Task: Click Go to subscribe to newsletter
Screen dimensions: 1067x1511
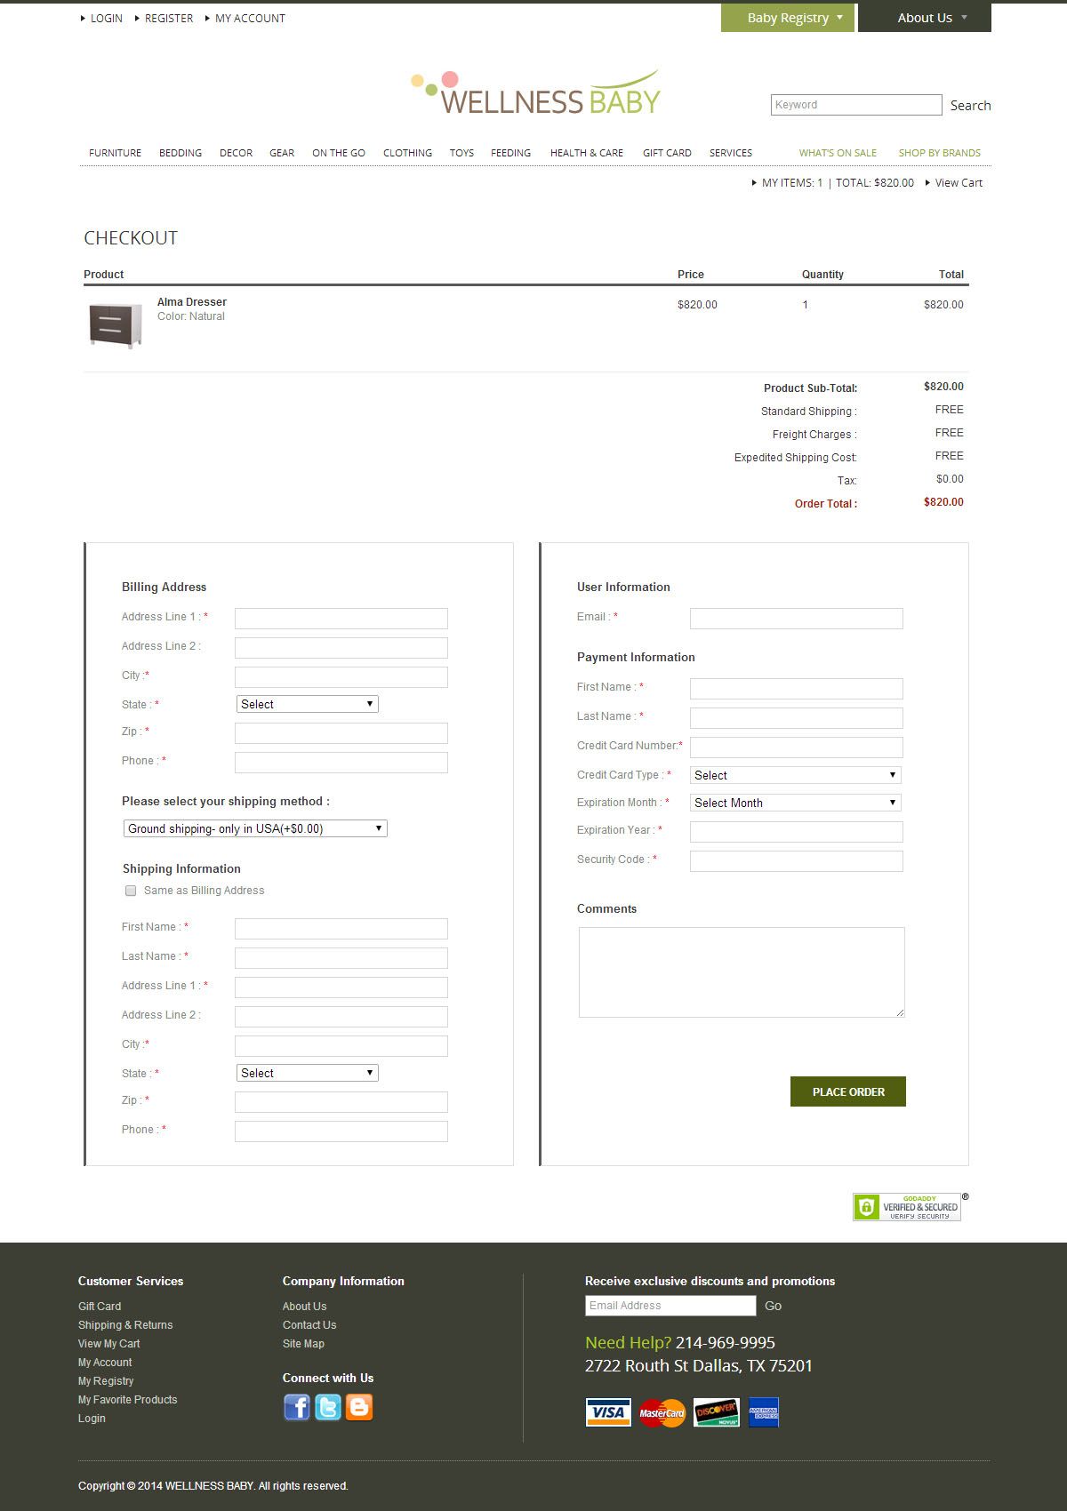Action: [x=773, y=1306]
